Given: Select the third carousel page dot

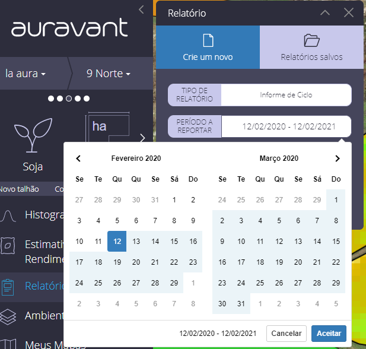Looking at the screenshot, I should point(69,98).
